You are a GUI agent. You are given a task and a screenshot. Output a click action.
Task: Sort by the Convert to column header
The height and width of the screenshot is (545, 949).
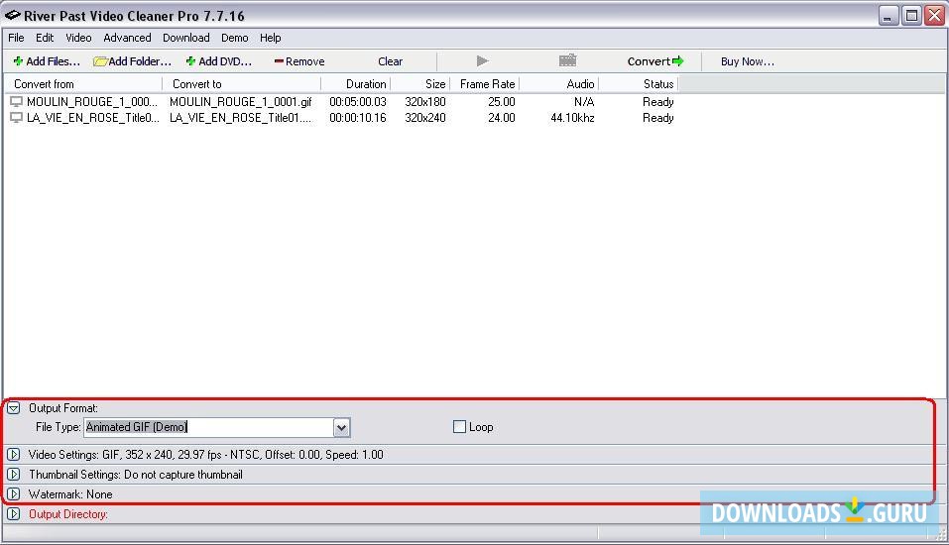(242, 84)
